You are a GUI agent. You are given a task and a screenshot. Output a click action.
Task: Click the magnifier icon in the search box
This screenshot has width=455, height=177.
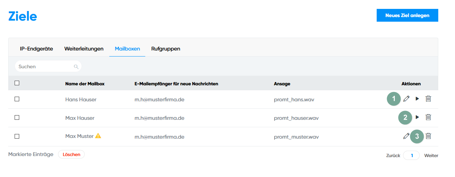[76, 66]
